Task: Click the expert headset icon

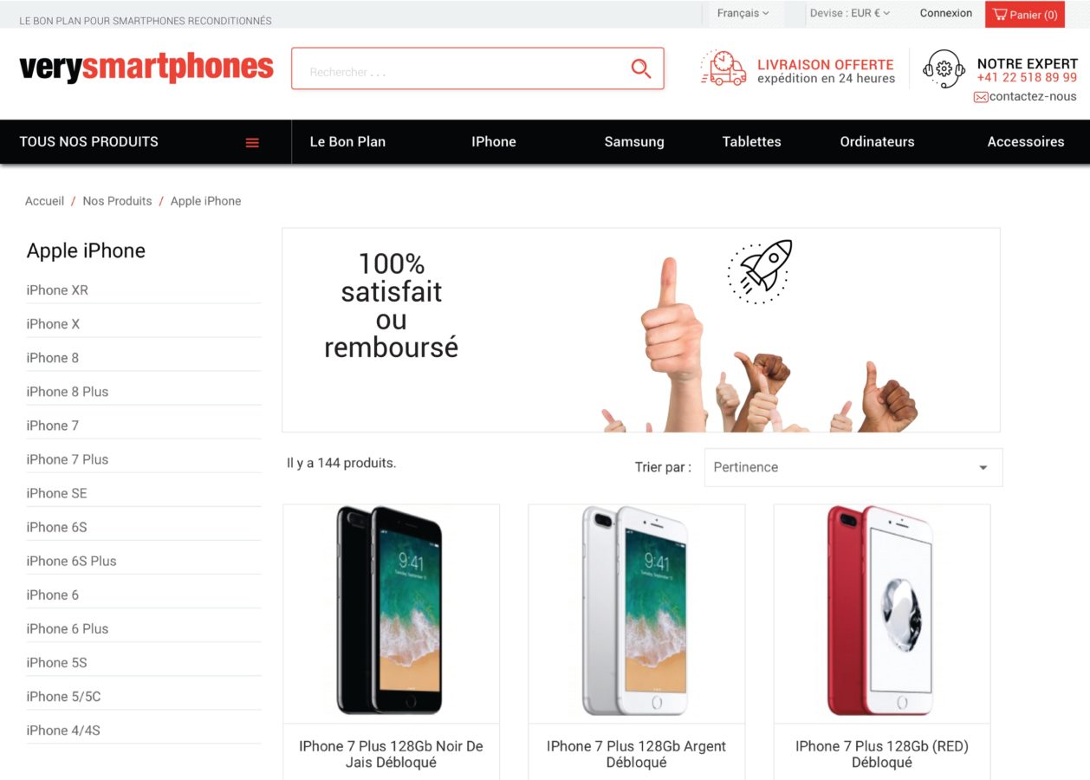Action: (944, 68)
